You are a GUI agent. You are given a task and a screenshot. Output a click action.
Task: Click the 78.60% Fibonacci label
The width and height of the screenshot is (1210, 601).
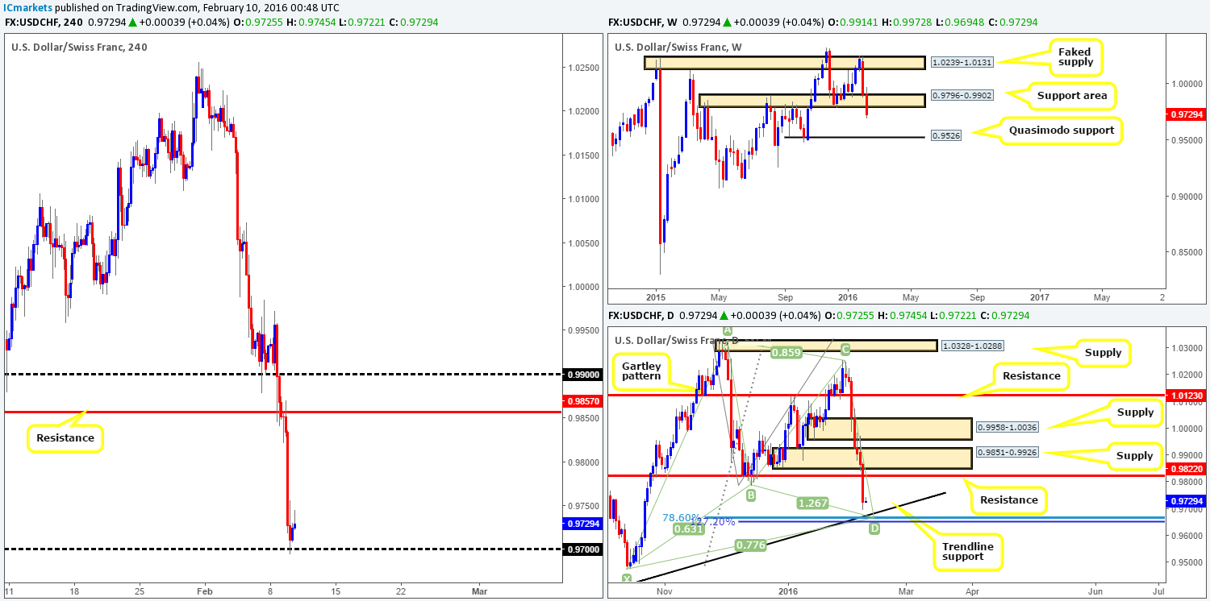click(681, 517)
